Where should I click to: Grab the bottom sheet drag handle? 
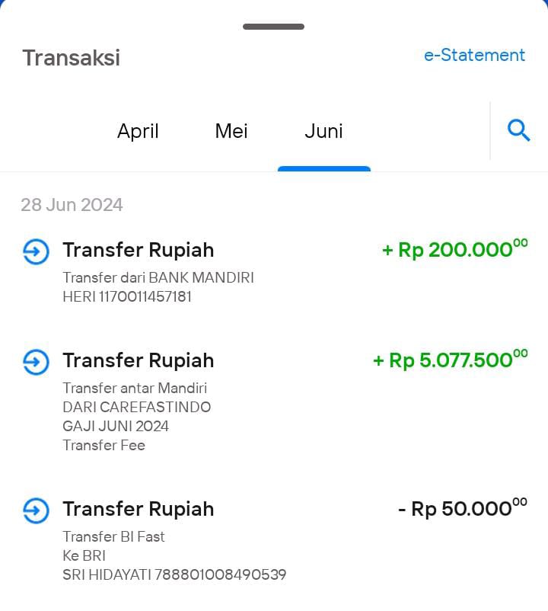tap(273, 27)
